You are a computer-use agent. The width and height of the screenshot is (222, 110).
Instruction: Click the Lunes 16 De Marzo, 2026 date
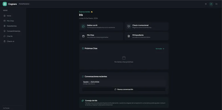pyautogui.click(x=88, y=18)
